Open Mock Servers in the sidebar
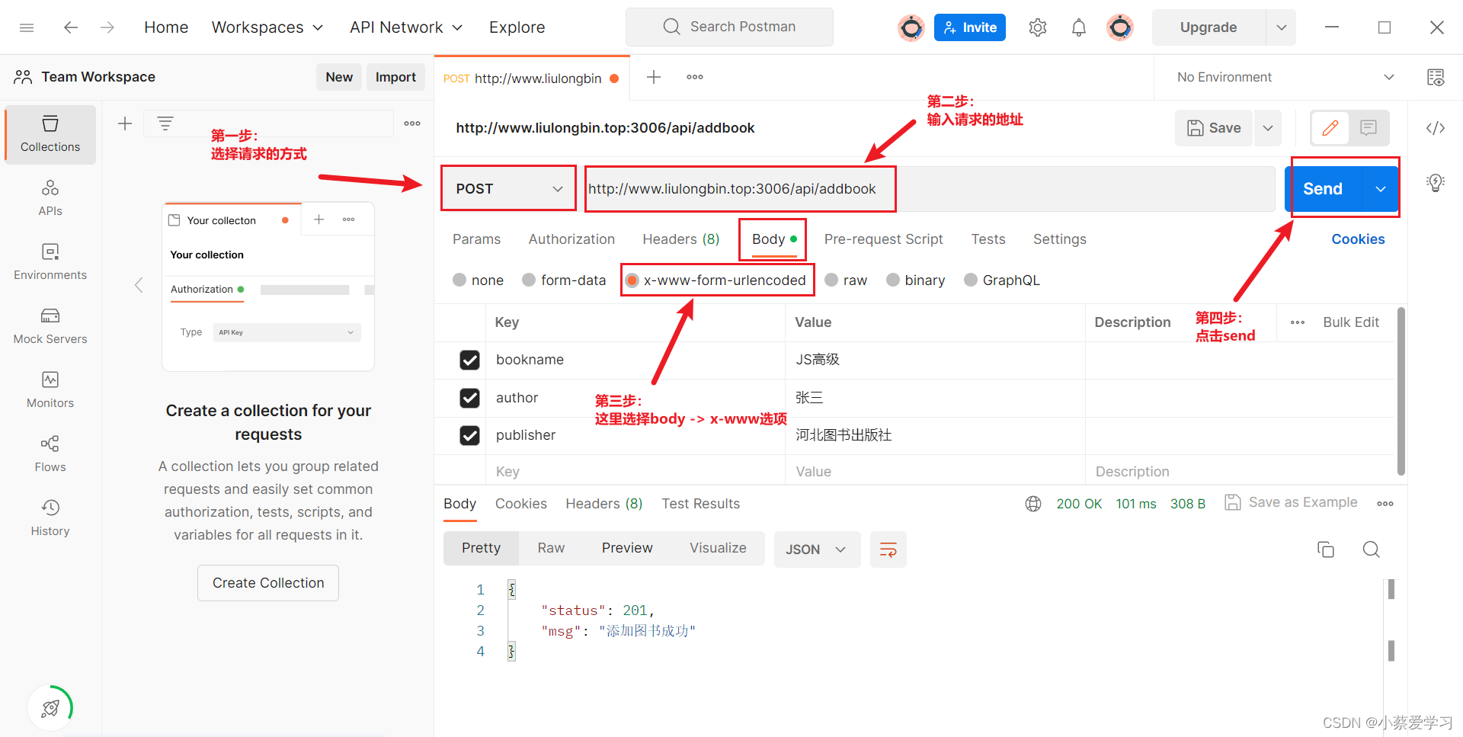Screen dimensions: 1463x737 coord(50,326)
